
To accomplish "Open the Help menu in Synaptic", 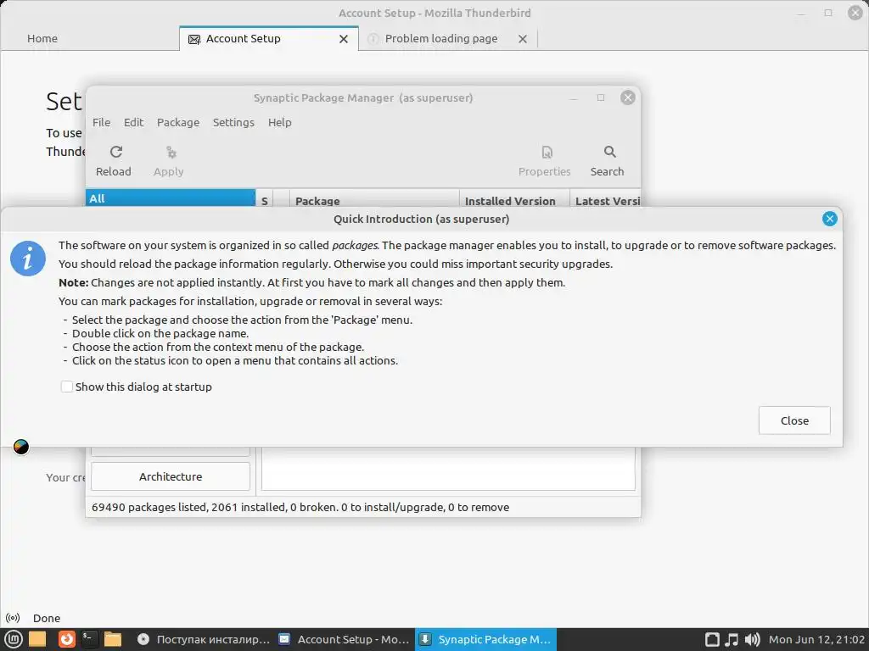I will [280, 122].
